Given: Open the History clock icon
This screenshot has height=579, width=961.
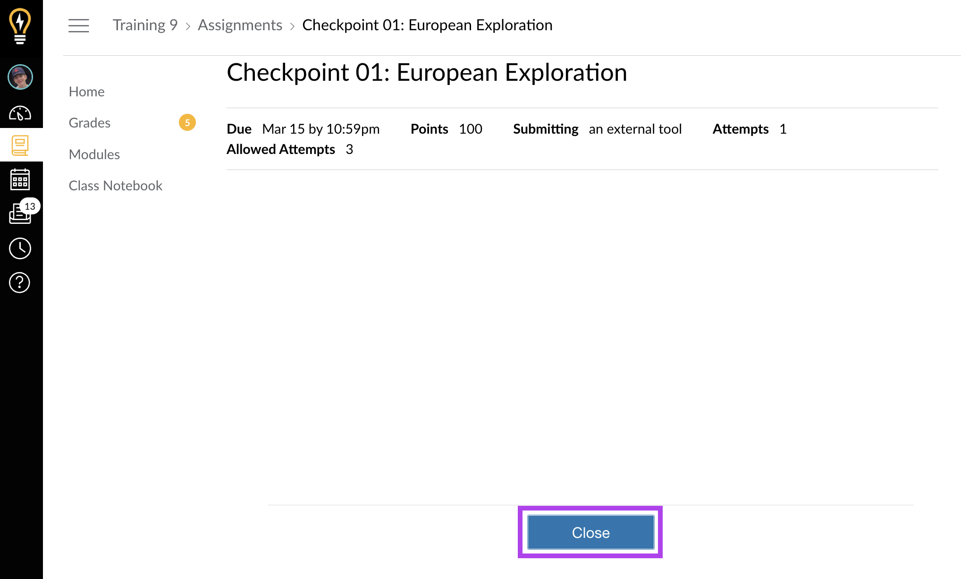Looking at the screenshot, I should [20, 248].
